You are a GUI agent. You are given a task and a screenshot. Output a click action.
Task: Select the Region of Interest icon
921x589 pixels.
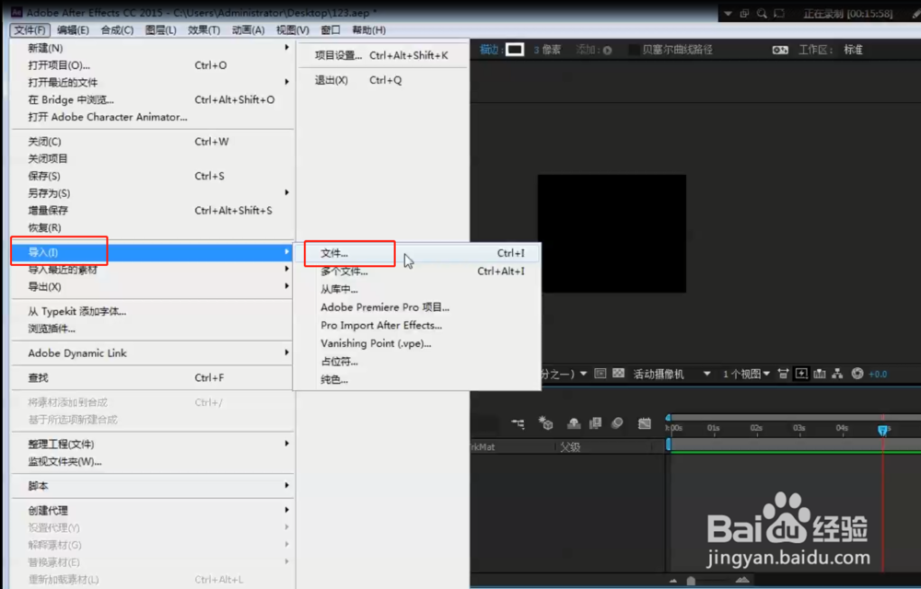600,373
